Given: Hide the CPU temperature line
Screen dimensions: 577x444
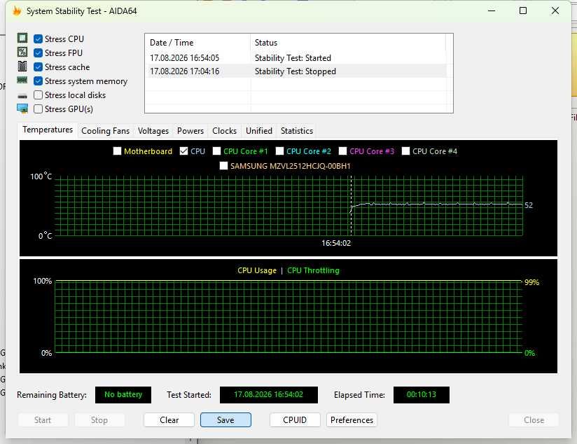Looking at the screenshot, I should pos(183,151).
